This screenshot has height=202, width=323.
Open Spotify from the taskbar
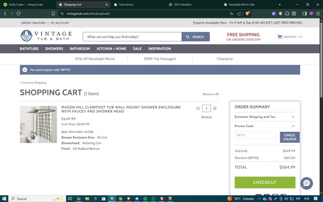click(x=145, y=198)
